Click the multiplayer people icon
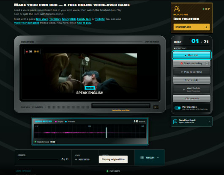Viewport: 224px width, 175px height. [x=177, y=9]
